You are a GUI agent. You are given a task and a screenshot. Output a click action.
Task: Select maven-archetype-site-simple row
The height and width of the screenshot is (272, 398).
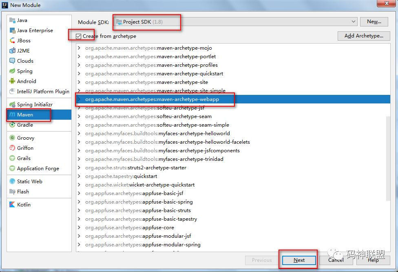click(x=233, y=90)
